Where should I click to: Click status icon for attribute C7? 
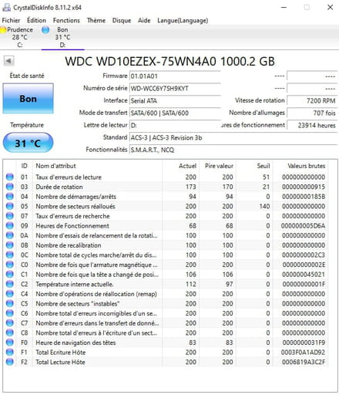(9, 323)
